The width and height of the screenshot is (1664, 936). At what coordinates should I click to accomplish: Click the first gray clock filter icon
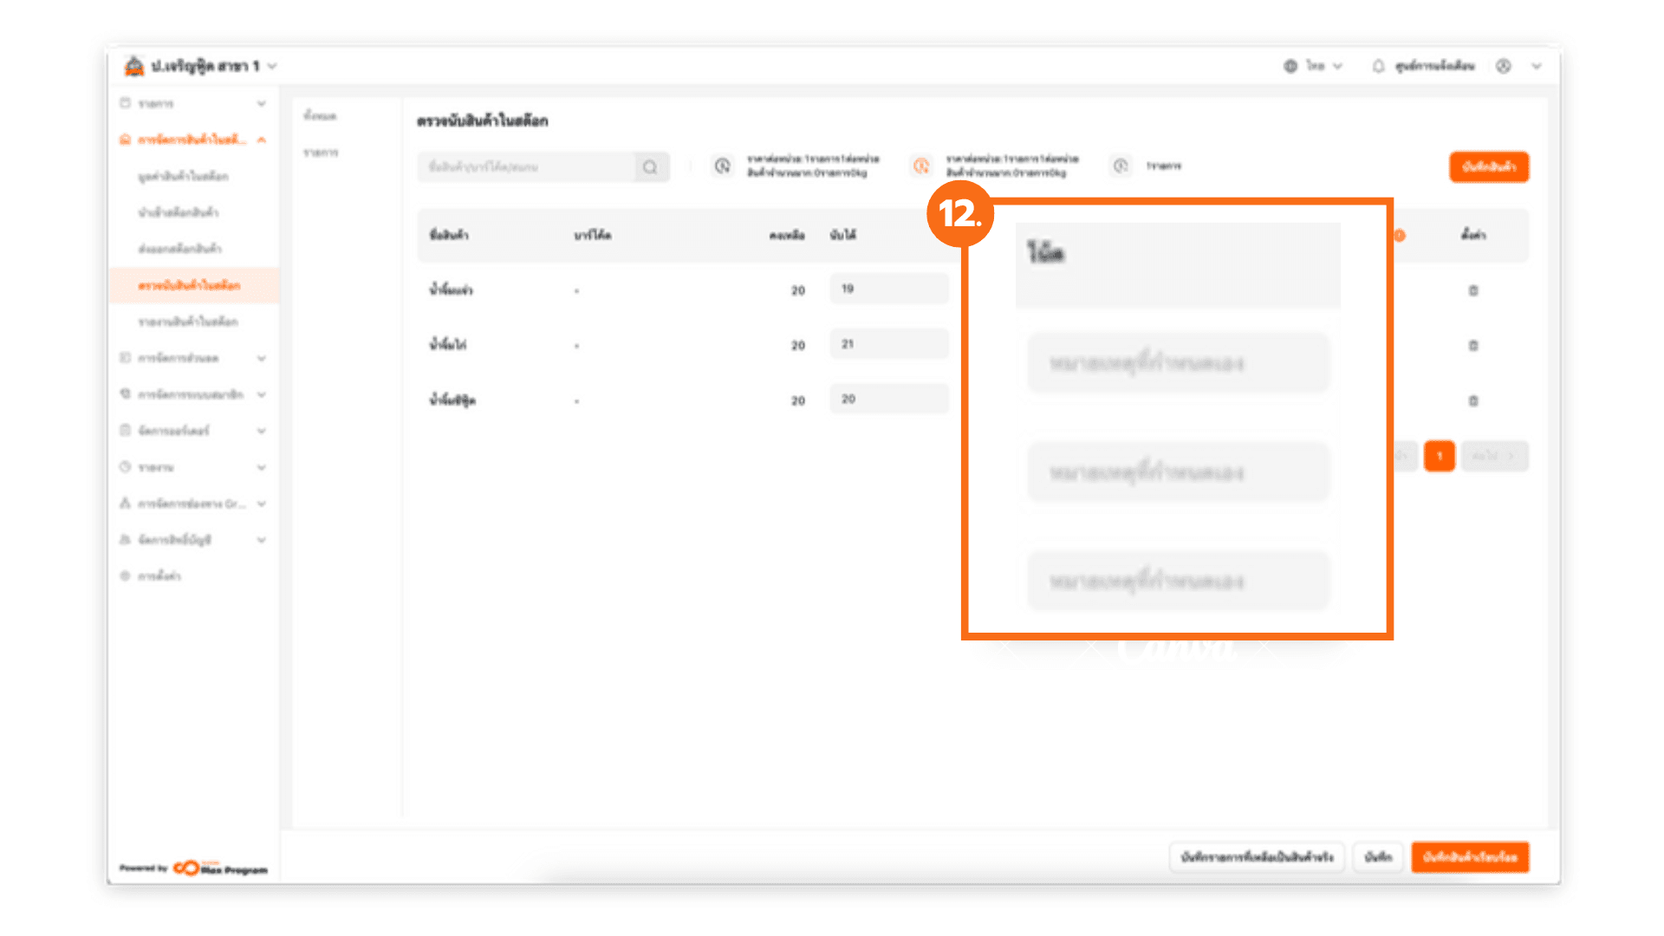coord(722,166)
